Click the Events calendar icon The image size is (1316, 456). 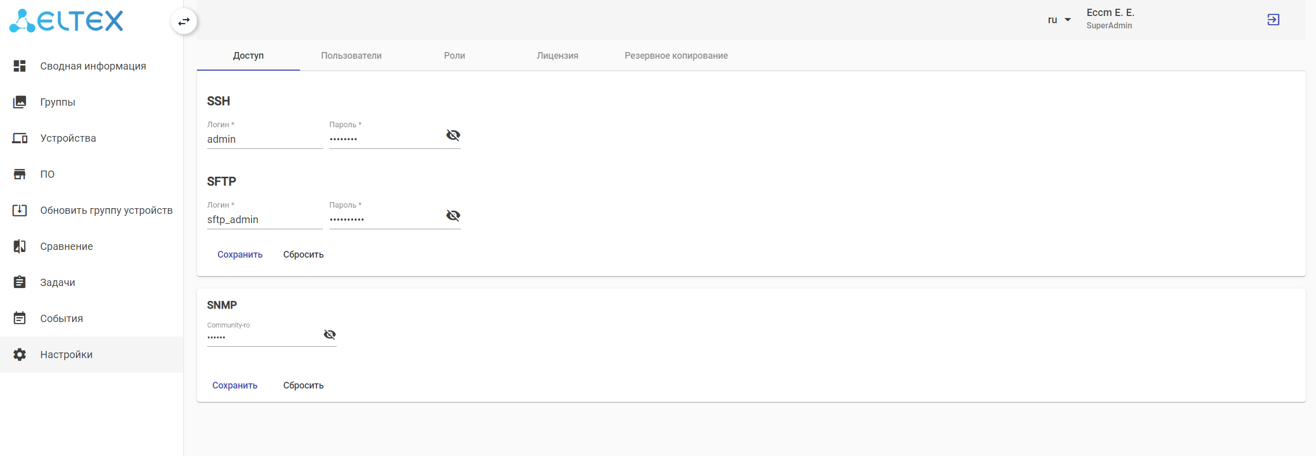click(20, 318)
